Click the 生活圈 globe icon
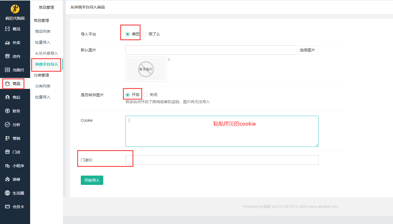The width and height of the screenshot is (393, 224). (8, 193)
